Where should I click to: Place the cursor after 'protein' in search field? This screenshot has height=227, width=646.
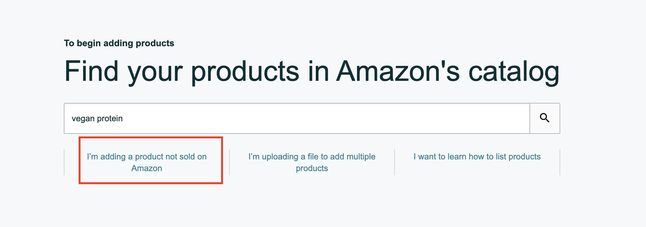point(123,119)
